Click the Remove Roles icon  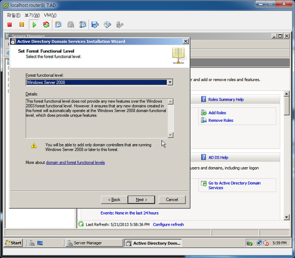coord(204,120)
